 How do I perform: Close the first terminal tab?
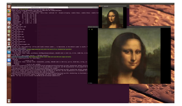67,8
